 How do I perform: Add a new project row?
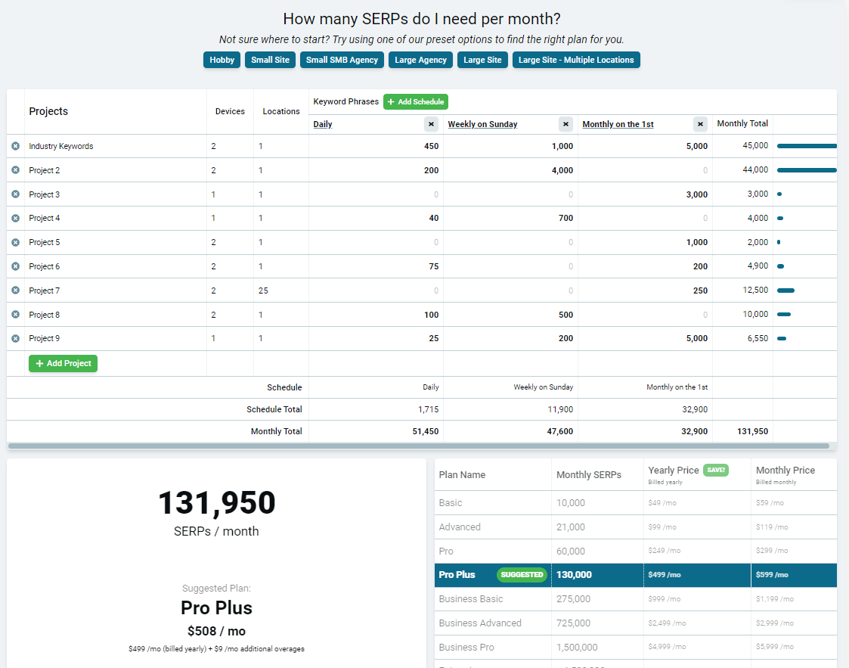[63, 364]
